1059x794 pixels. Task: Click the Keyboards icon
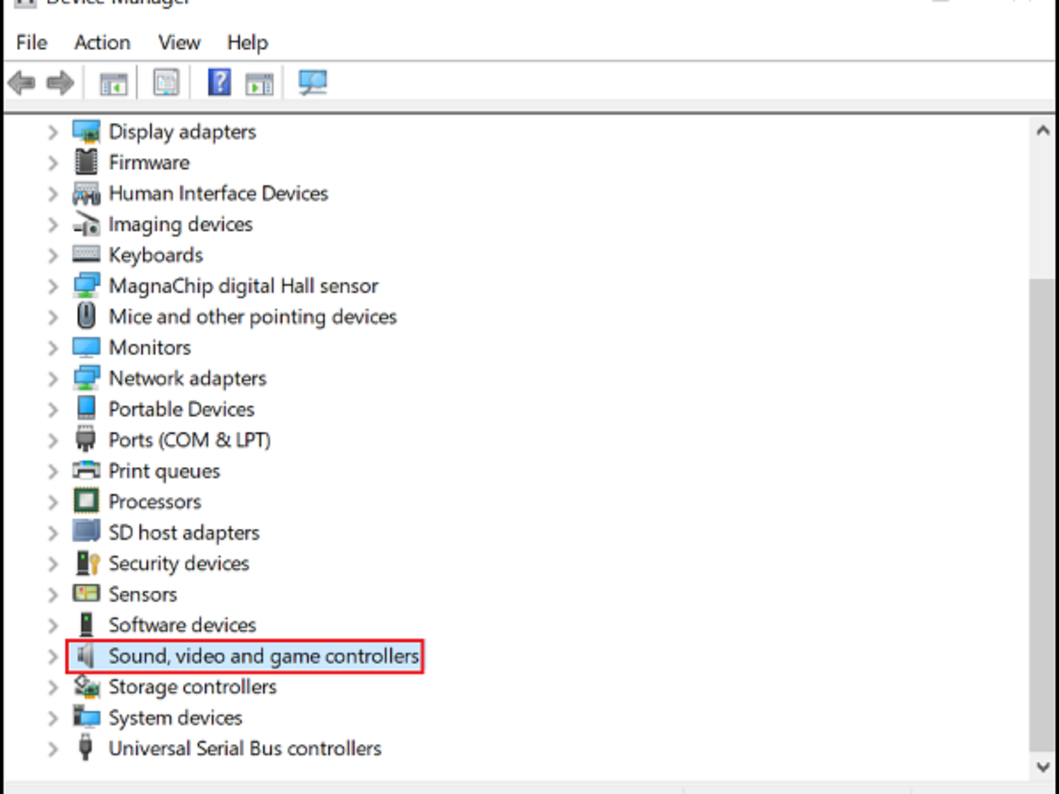pos(86,254)
